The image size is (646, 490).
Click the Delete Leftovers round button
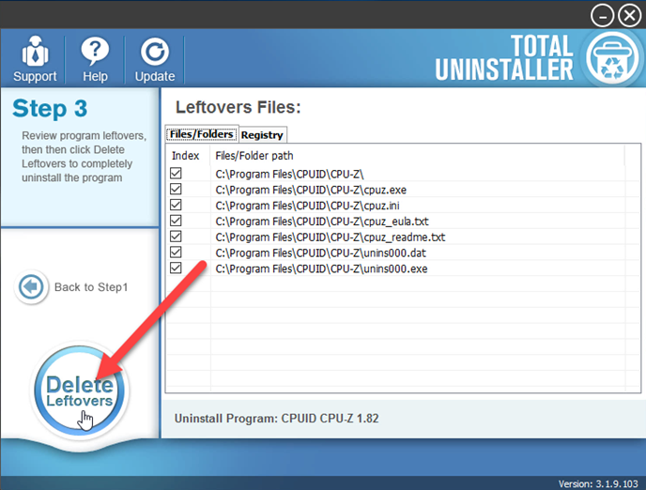pyautogui.click(x=79, y=390)
